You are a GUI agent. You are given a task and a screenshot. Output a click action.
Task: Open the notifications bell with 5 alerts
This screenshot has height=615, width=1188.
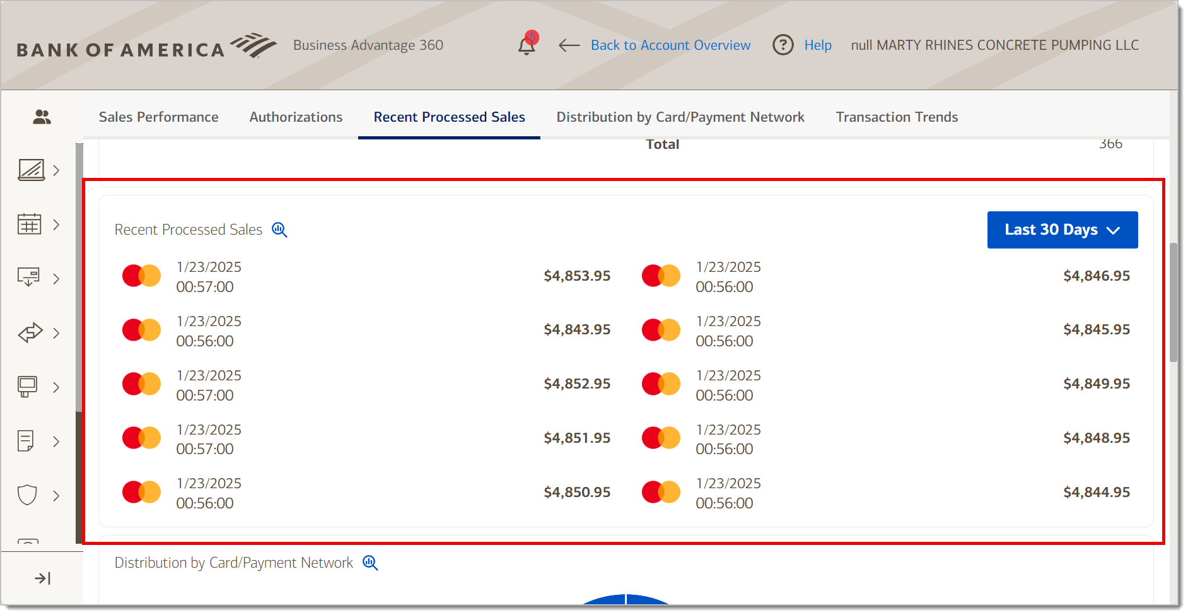[527, 45]
